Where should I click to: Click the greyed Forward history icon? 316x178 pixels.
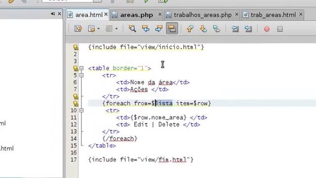[x=109, y=29]
